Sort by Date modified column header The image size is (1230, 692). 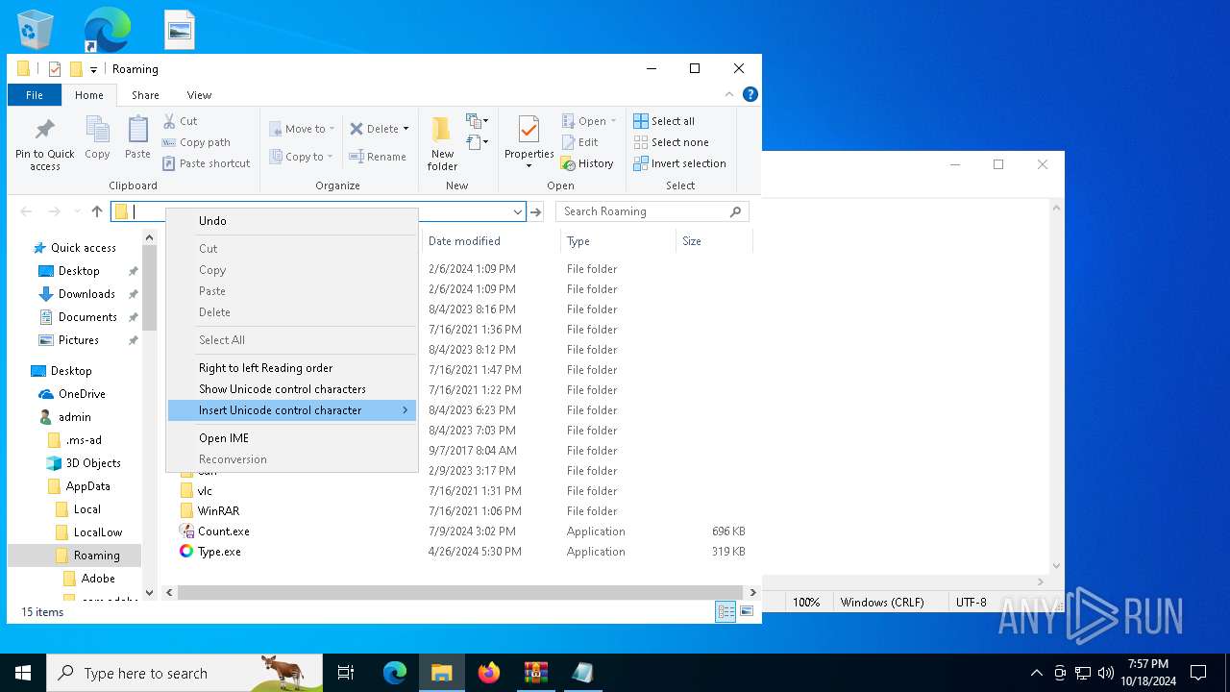click(x=491, y=241)
